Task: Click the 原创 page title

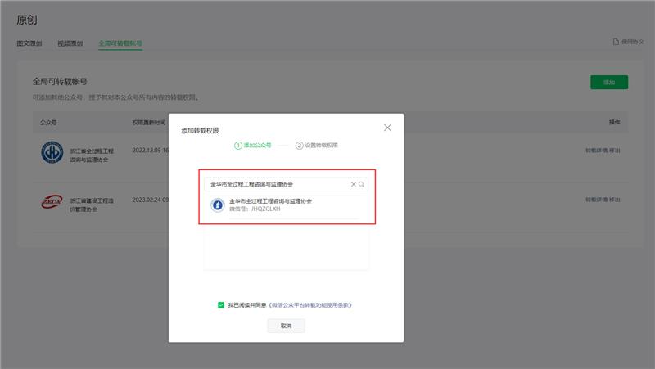Action: (27, 20)
